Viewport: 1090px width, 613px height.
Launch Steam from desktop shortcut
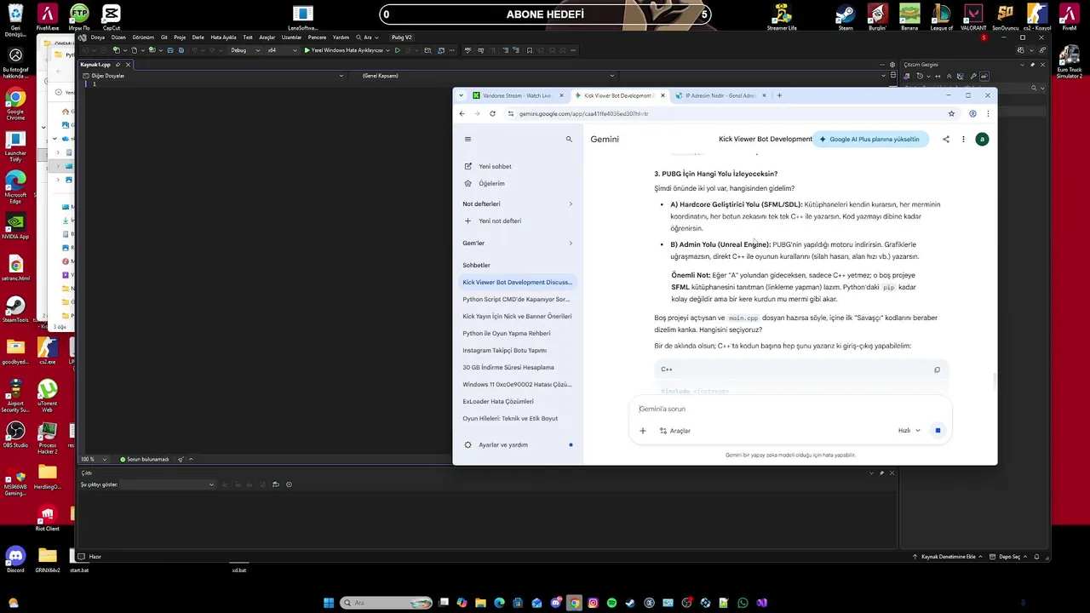tap(845, 17)
